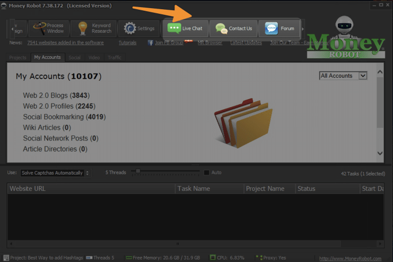Open the Process Window

(47, 29)
